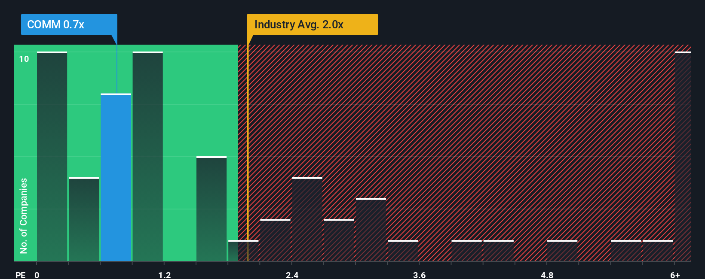Click the 6+ x-axis tick label

675,275
